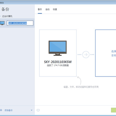
Task: Click the 备份 heading in the sidebar
Action: click(x=5, y=9)
